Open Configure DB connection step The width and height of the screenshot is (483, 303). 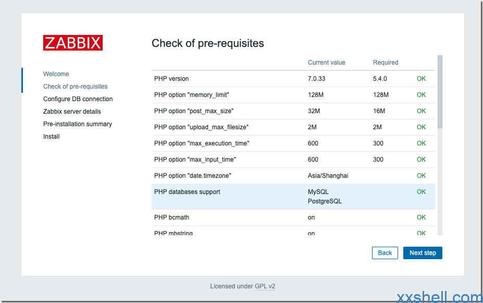78,99
